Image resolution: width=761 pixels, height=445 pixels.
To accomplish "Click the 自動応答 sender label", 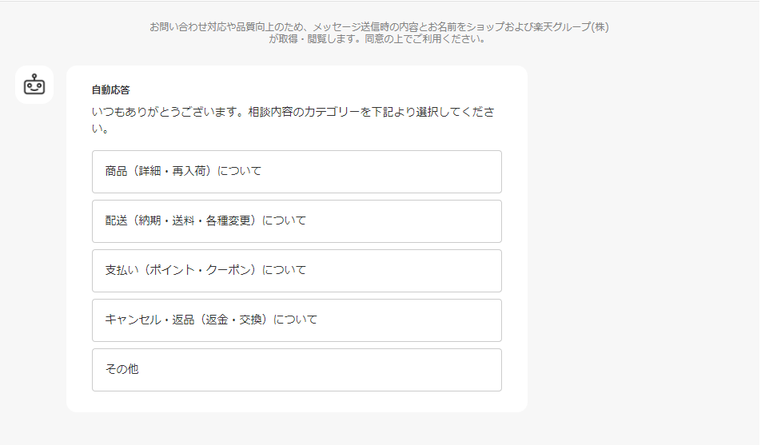I will pos(110,89).
